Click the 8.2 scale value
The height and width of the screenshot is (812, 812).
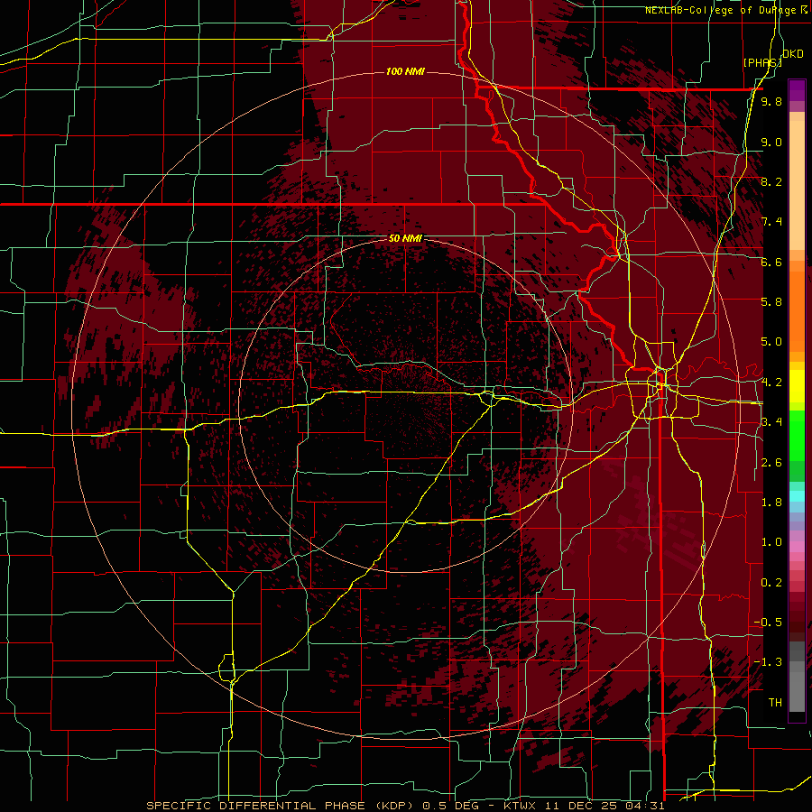click(x=771, y=181)
